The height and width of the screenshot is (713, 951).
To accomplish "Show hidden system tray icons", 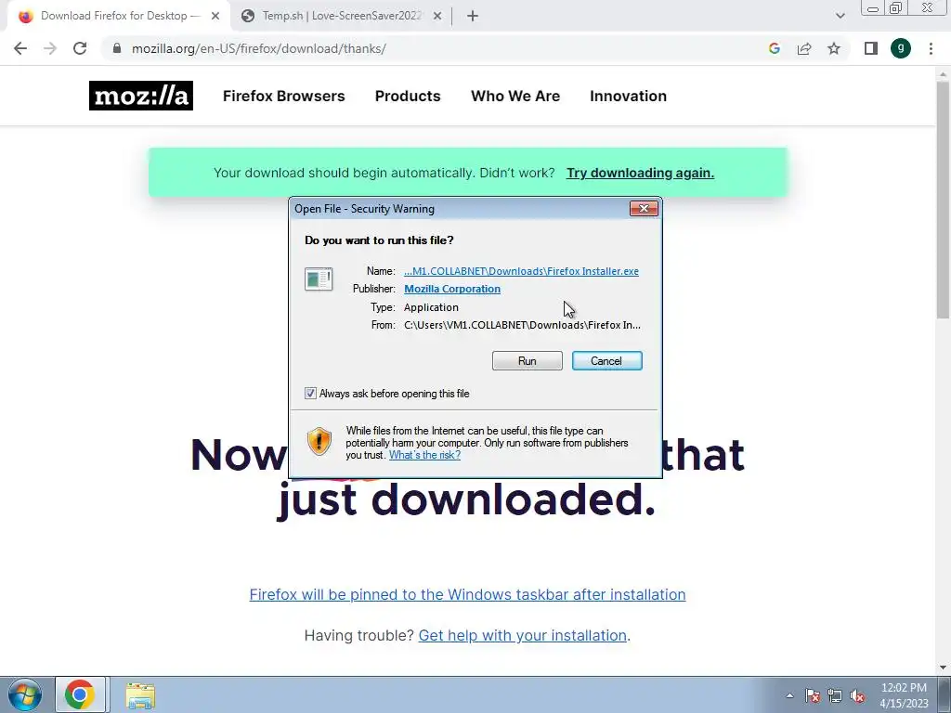I will pos(789,695).
